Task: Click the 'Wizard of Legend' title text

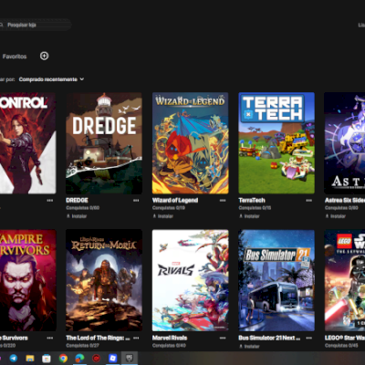Action: [x=175, y=200]
